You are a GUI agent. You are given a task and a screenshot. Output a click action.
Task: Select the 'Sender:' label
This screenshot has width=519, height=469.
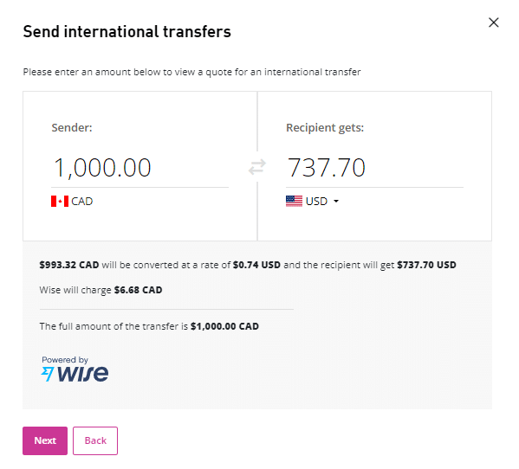(72, 127)
